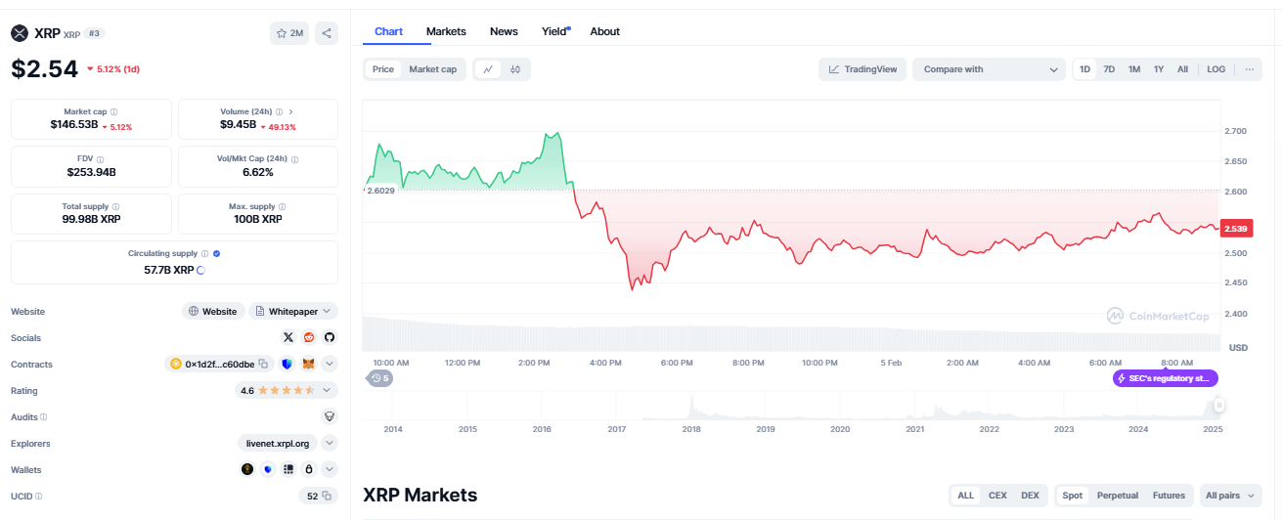Image resolution: width=1282 pixels, height=520 pixels.
Task: Click the MetaMask fox icon in Contracts
Action: (308, 364)
